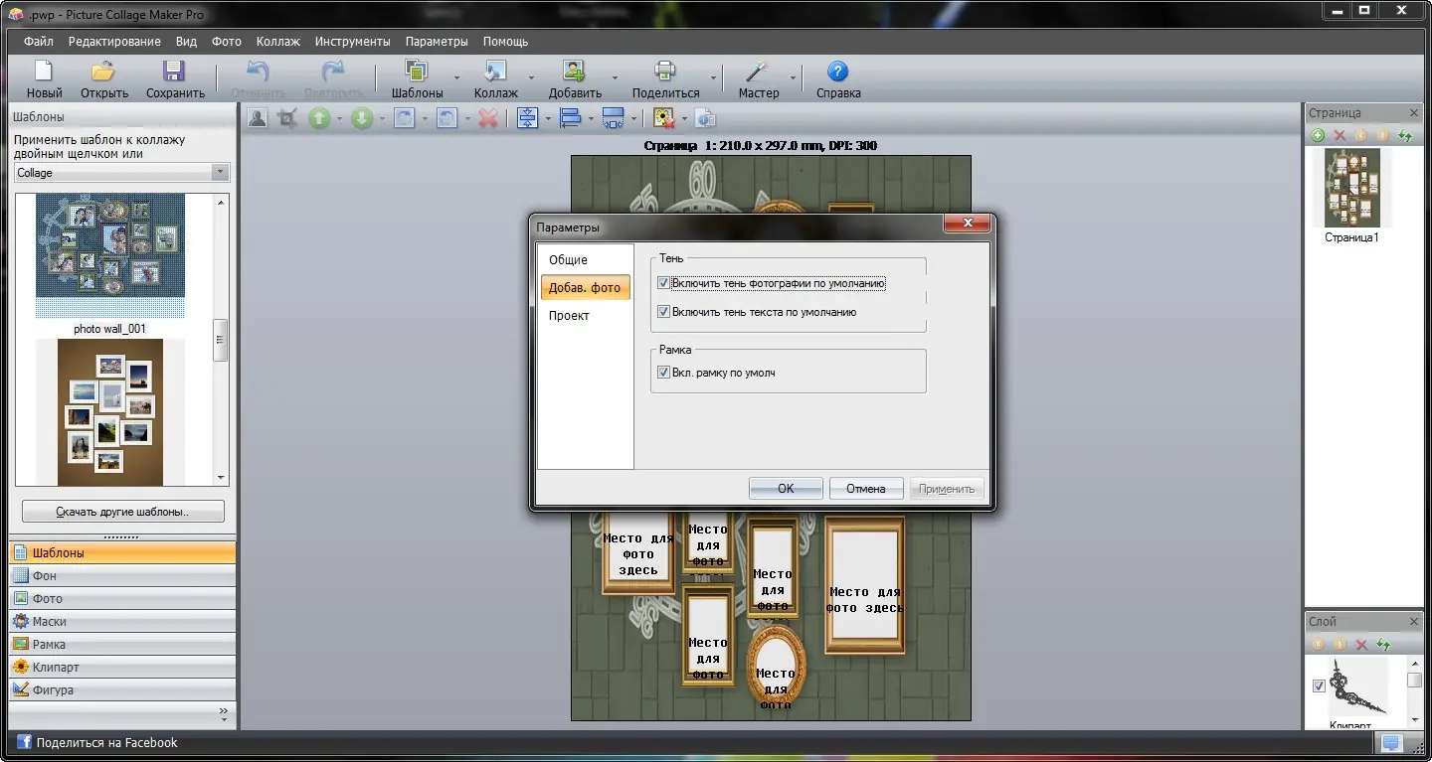Select the photo wall_001 template thumbnail

[x=110, y=255]
